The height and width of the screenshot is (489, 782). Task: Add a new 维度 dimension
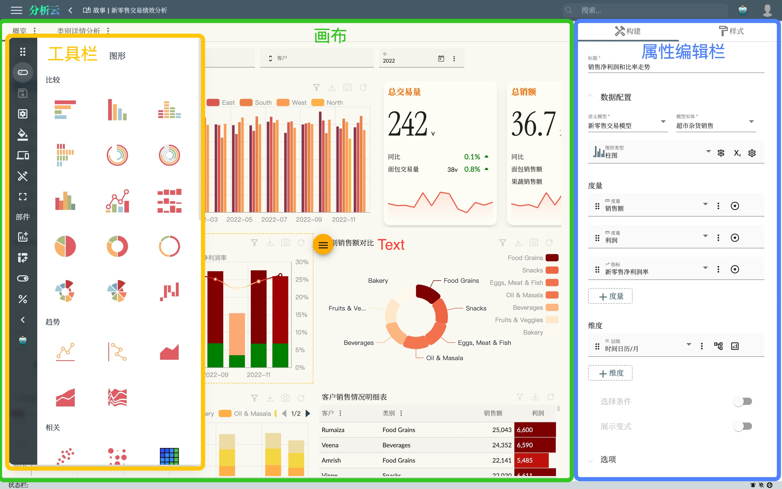[x=610, y=373]
